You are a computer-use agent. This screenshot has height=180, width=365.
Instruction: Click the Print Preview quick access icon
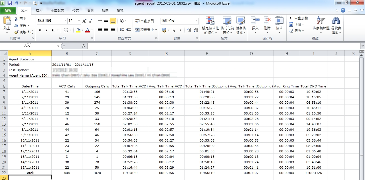click(x=35, y=3)
